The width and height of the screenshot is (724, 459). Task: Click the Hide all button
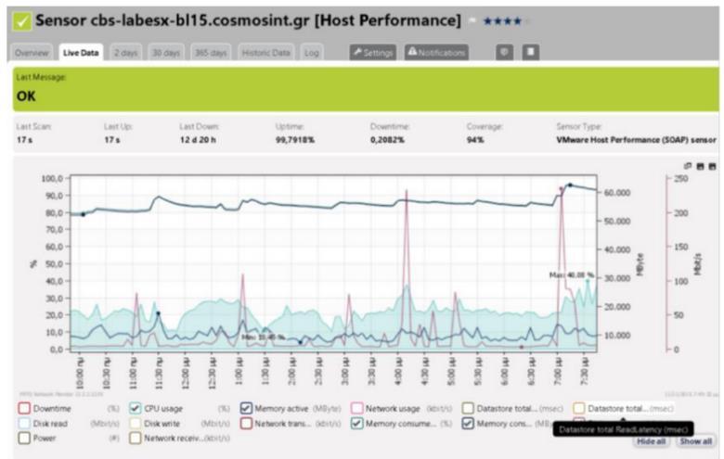[x=651, y=441]
